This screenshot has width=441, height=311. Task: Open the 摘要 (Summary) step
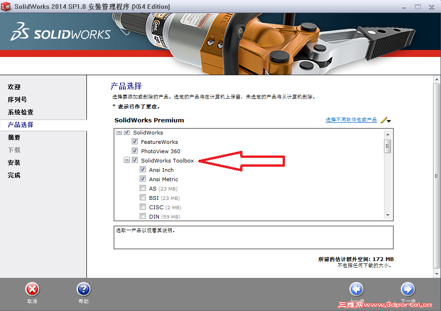(14, 137)
